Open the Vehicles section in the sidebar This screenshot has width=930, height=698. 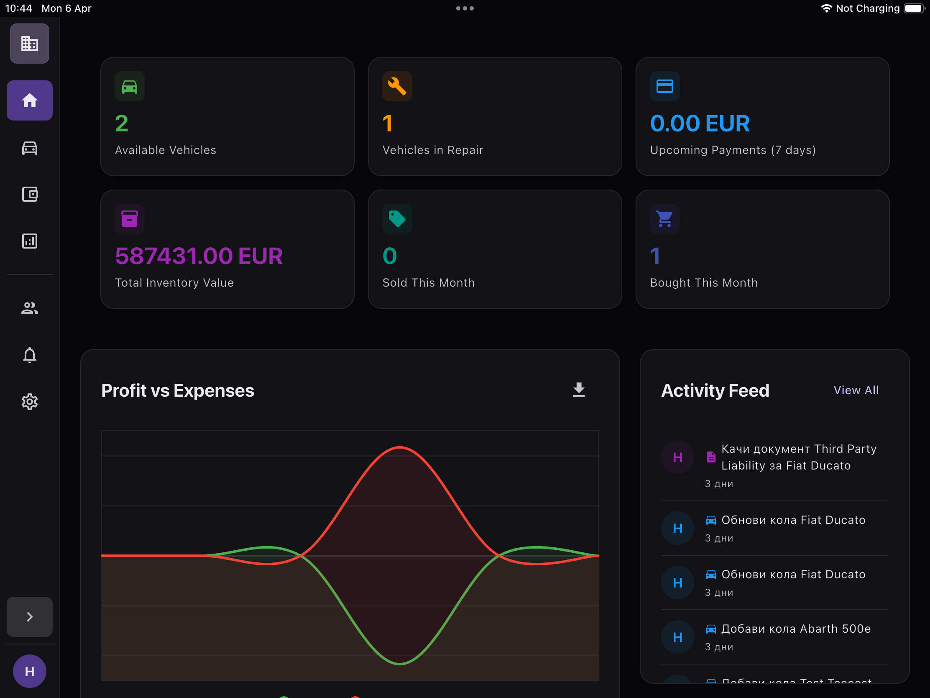29,148
